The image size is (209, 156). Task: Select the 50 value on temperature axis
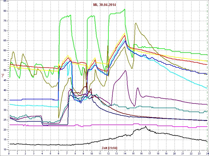coord(4,70)
